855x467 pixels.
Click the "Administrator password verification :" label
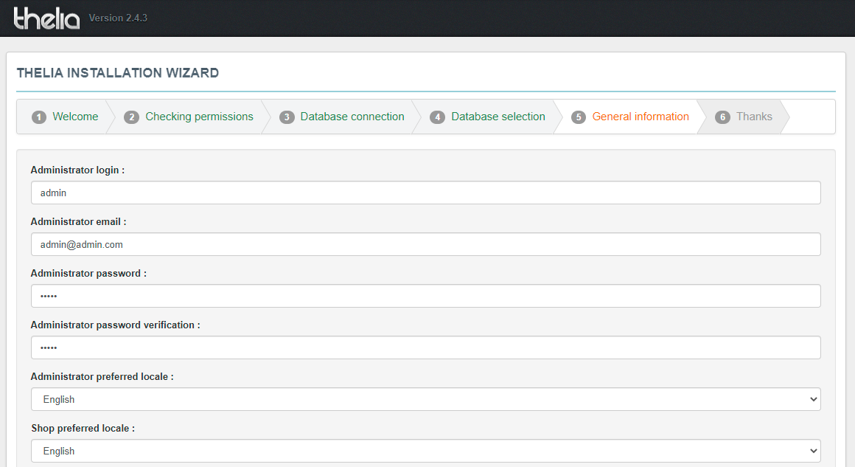coord(115,325)
